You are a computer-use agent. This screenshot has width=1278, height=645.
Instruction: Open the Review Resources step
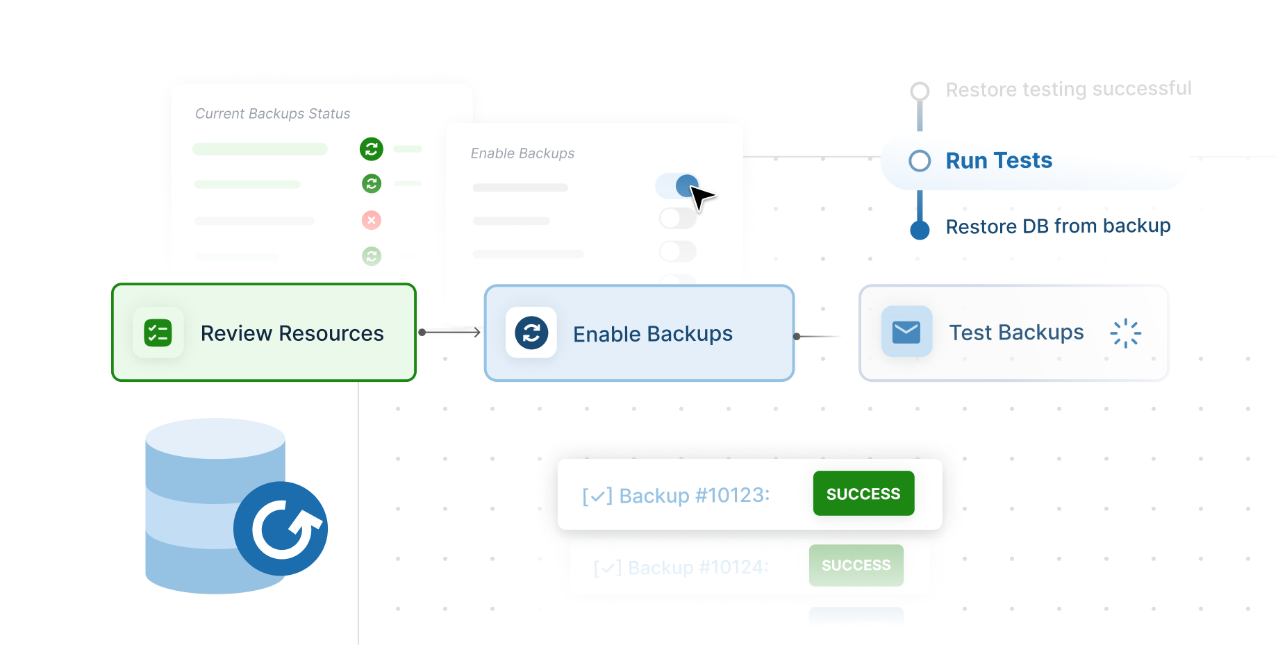tap(264, 333)
